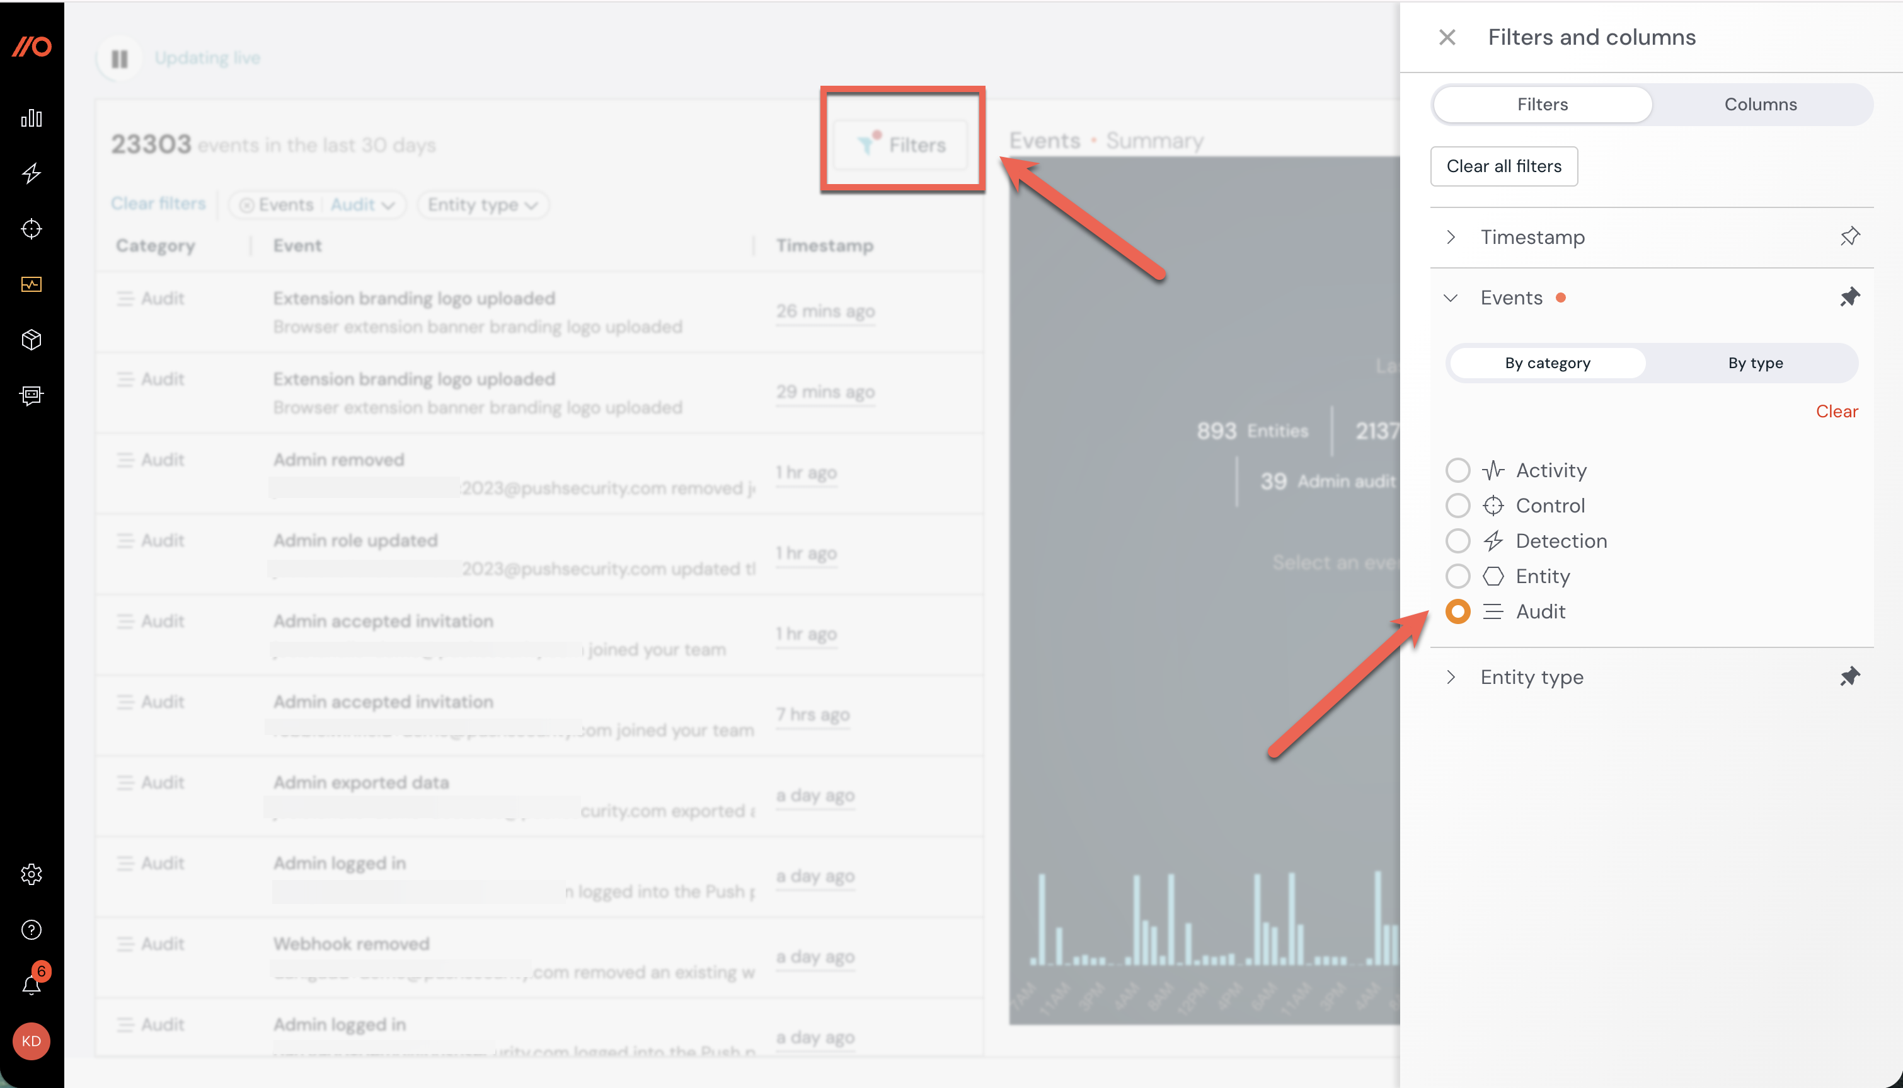Switch events grouping to By type

tap(1756, 362)
